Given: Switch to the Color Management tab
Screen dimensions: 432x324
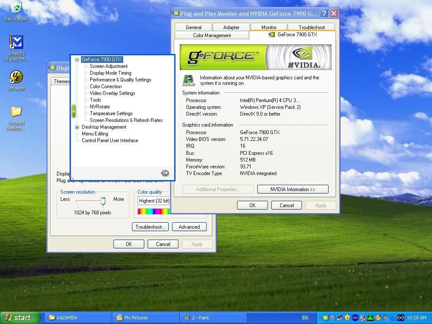Looking at the screenshot, I should point(212,35).
